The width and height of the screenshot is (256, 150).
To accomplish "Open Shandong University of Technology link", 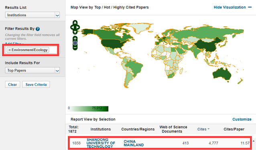I will [101, 143].
